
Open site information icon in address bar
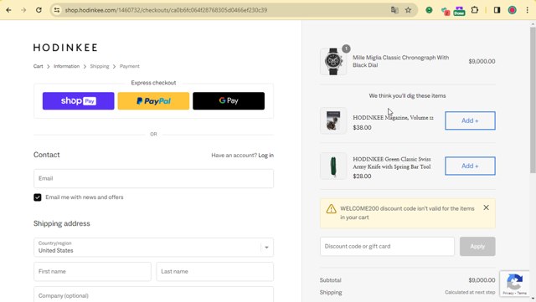[x=57, y=10]
